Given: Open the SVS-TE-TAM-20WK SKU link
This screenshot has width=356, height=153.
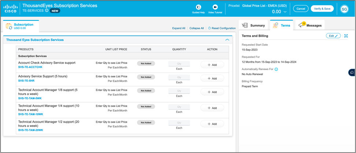Looking at the screenshot, I should [x=30, y=130].
